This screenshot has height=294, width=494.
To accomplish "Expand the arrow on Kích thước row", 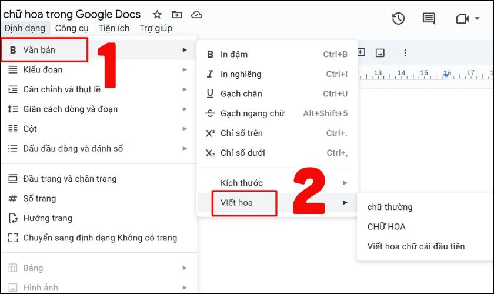I will (x=345, y=183).
